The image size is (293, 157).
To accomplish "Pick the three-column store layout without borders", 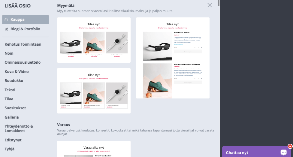I will [94, 40].
